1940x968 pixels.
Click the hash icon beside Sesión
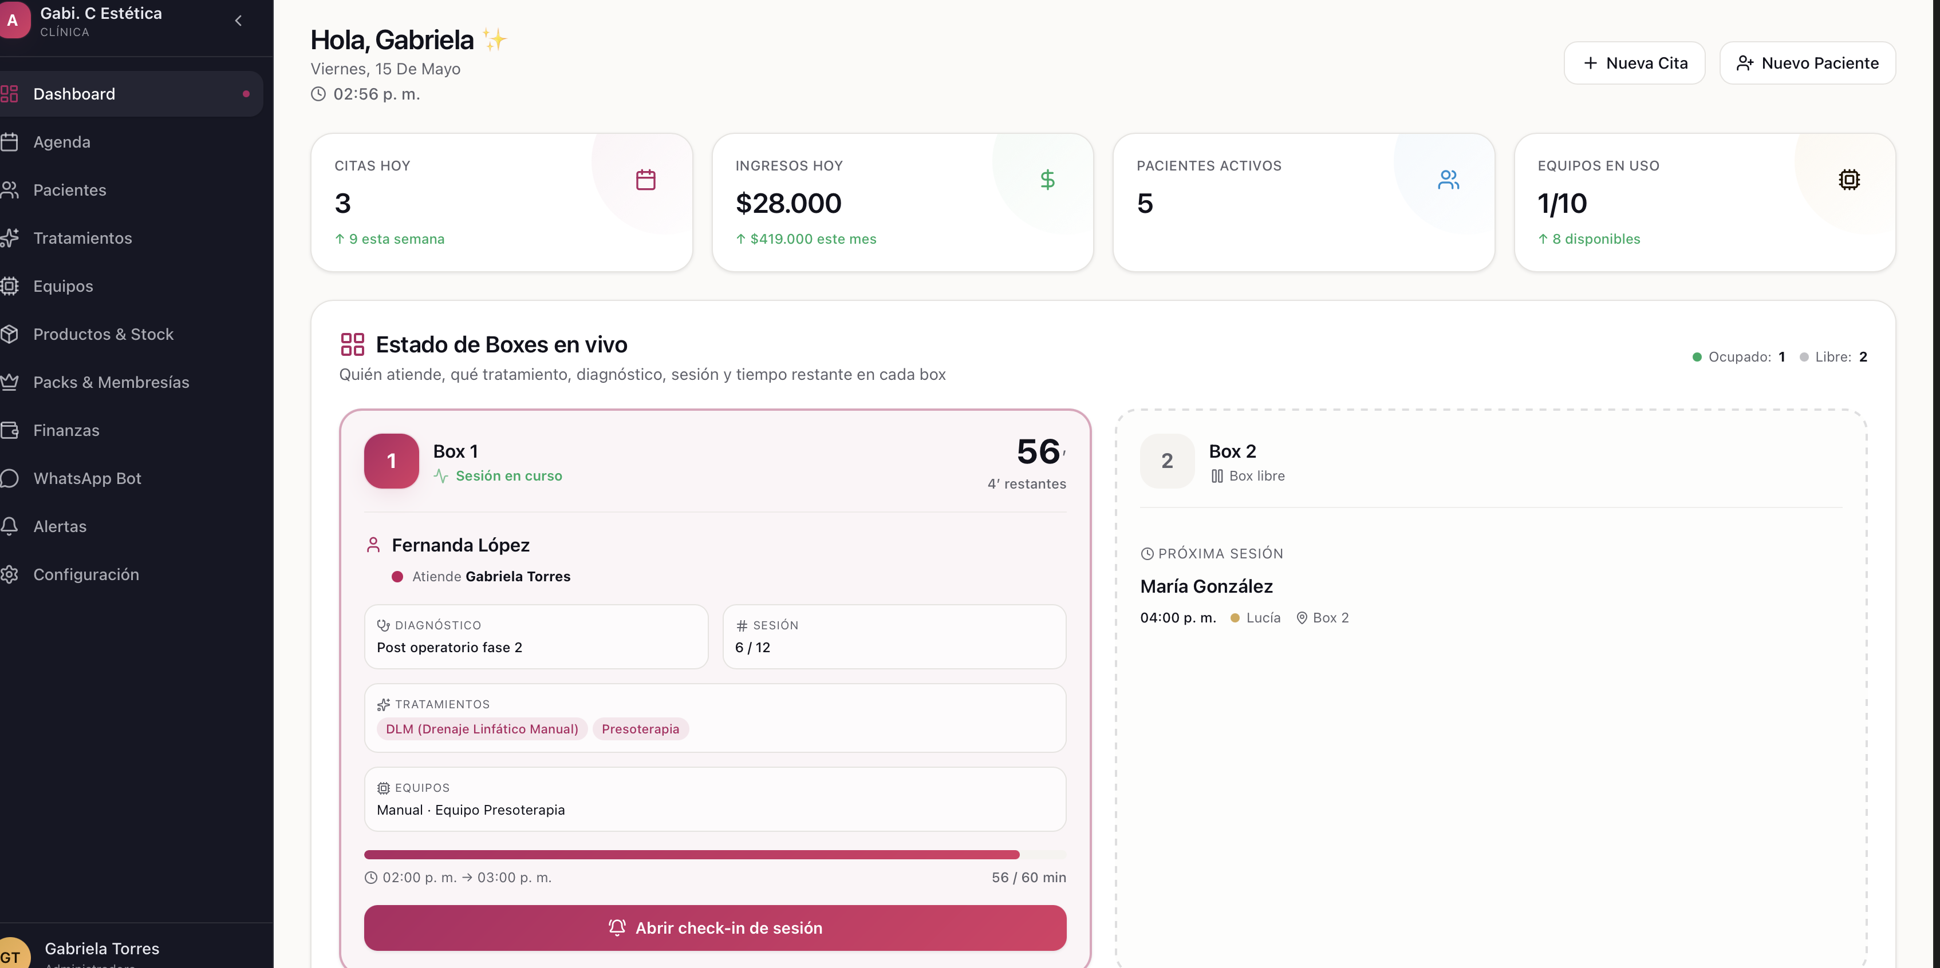tap(742, 625)
